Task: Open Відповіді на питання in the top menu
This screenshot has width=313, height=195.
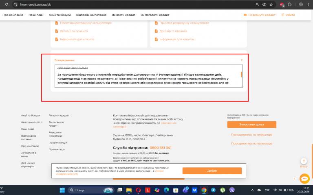Action: pos(91,15)
